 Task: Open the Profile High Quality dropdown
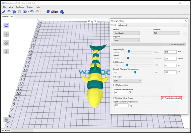(126, 33)
